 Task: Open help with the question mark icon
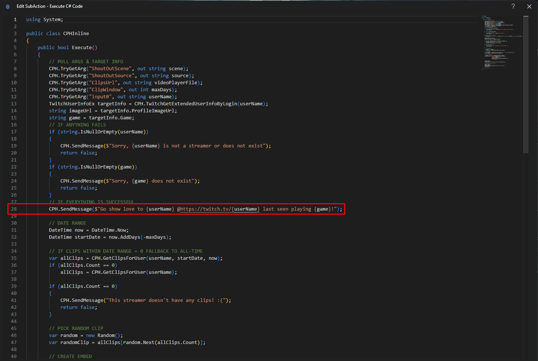tap(513, 6)
